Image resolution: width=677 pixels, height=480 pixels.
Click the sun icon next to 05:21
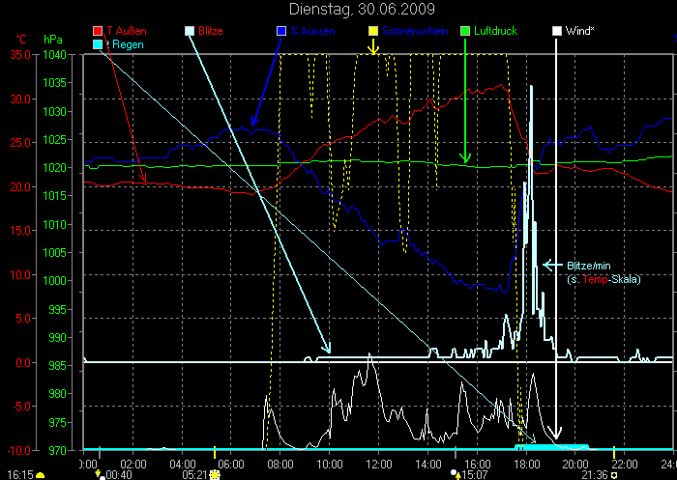pyautogui.click(x=215, y=475)
